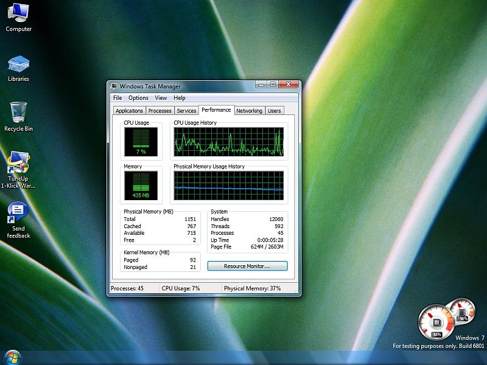
Task: Switch to the Services tab
Action: click(186, 111)
